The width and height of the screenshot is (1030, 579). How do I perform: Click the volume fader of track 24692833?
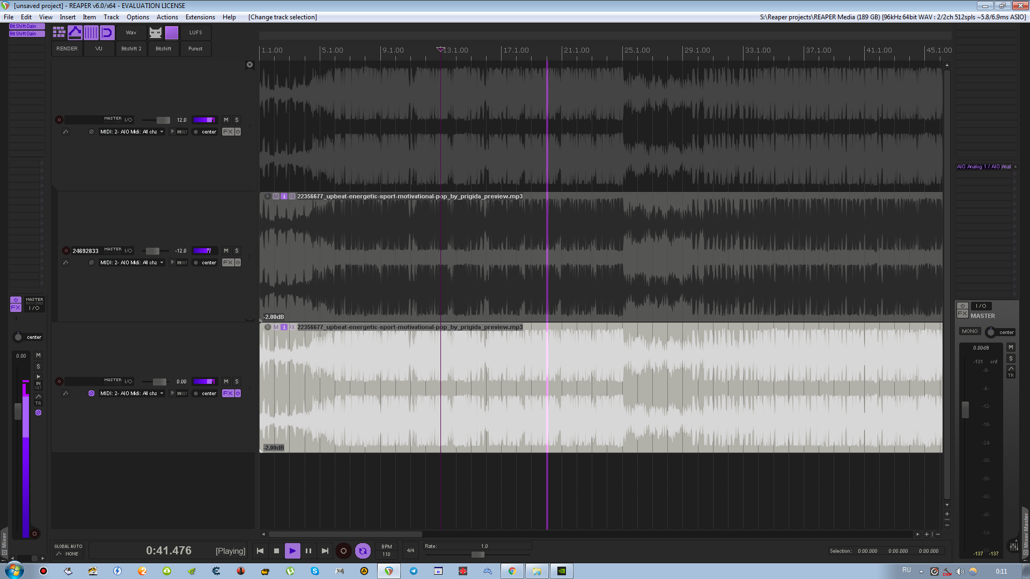pyautogui.click(x=152, y=251)
